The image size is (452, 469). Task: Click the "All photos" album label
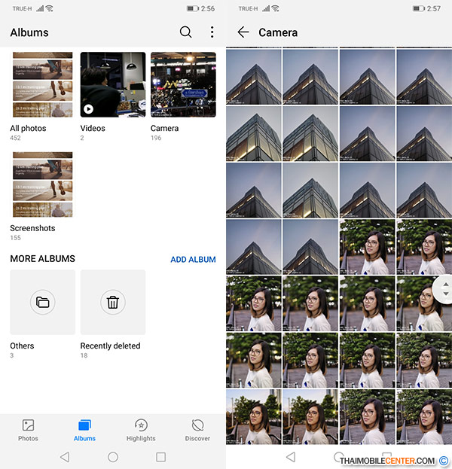[28, 128]
